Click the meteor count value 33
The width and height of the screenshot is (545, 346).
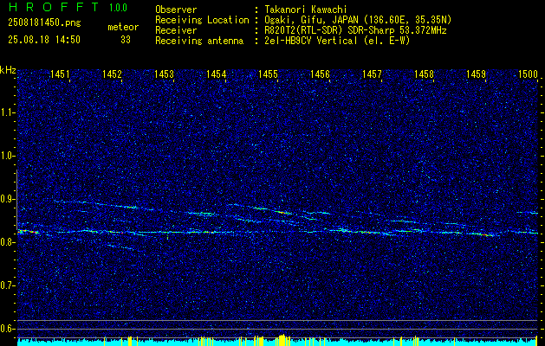tap(126, 40)
